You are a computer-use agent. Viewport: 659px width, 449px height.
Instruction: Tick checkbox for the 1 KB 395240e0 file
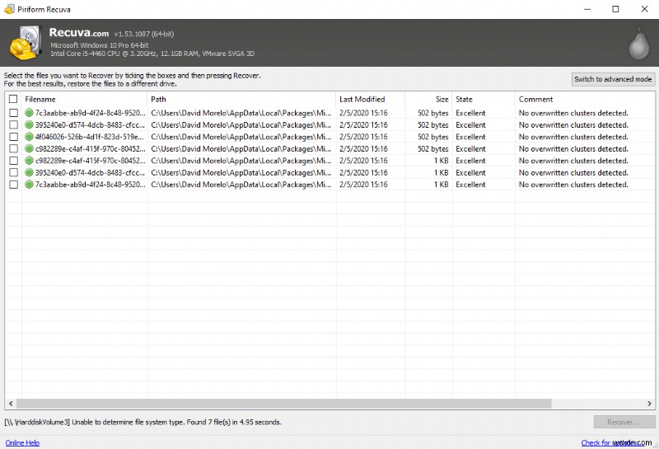point(14,172)
